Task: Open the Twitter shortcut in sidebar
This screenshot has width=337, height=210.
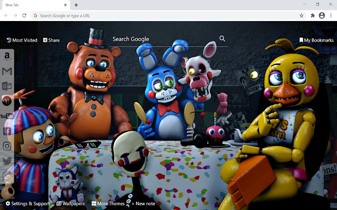Action: tap(7, 161)
